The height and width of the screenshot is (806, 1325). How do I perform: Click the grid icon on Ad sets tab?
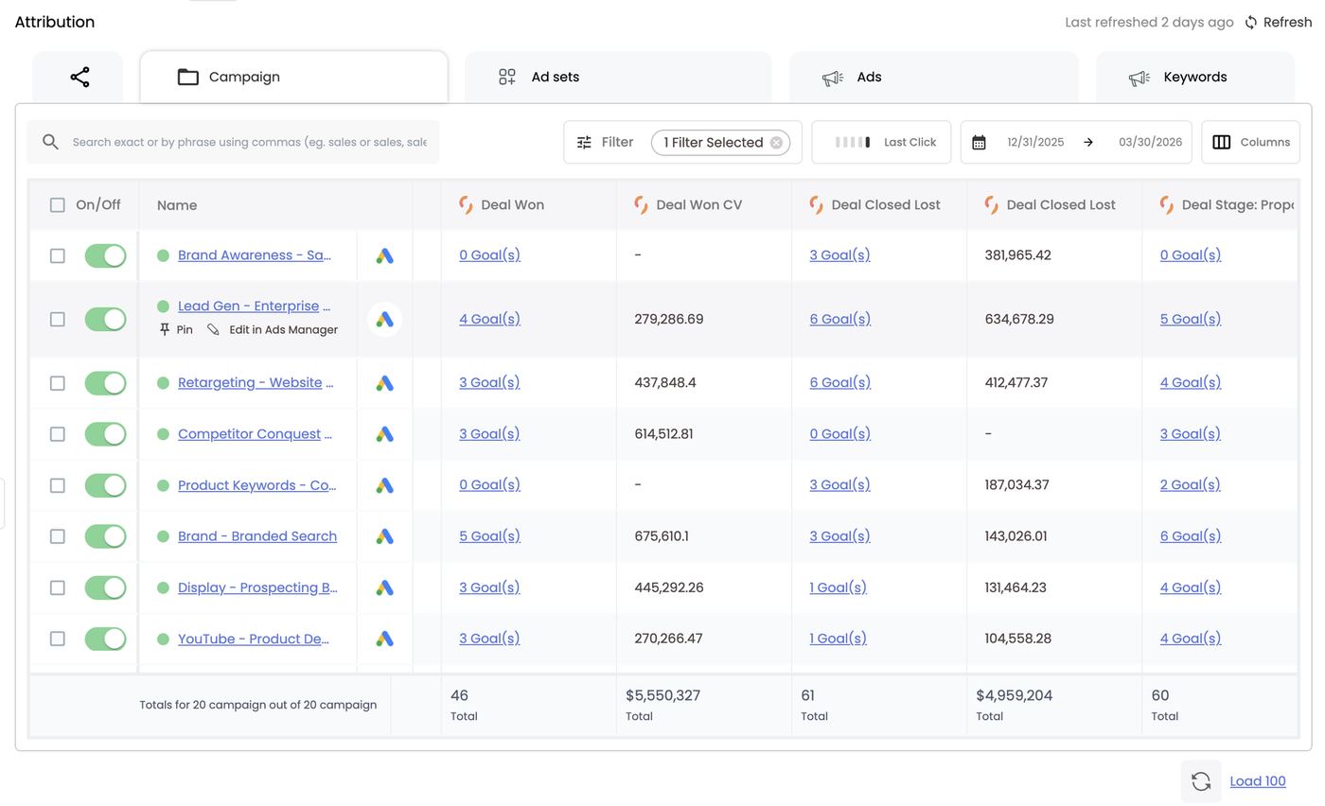tap(507, 77)
